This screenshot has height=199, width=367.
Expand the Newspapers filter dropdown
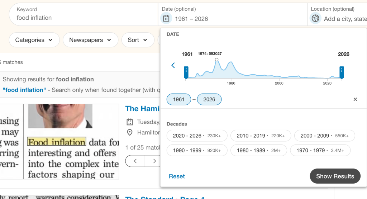pos(90,40)
